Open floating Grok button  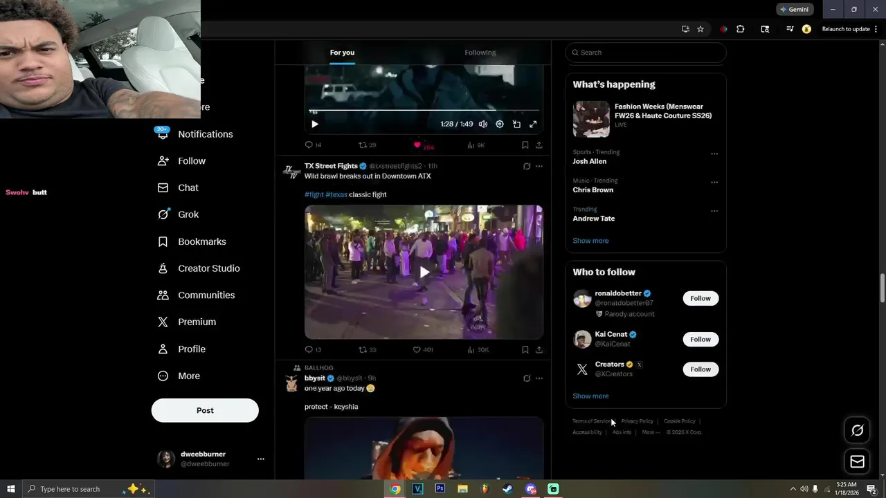point(858,430)
